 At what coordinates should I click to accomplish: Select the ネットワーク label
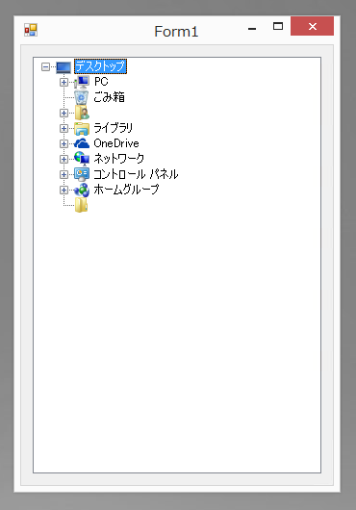(x=119, y=159)
